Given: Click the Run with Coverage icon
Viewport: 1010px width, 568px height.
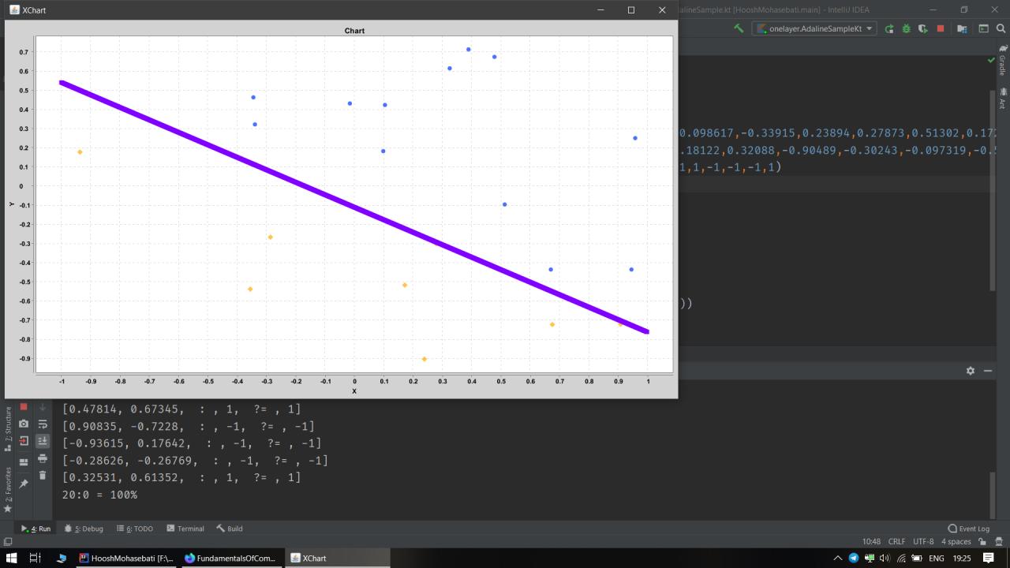Looking at the screenshot, I should click(922, 28).
